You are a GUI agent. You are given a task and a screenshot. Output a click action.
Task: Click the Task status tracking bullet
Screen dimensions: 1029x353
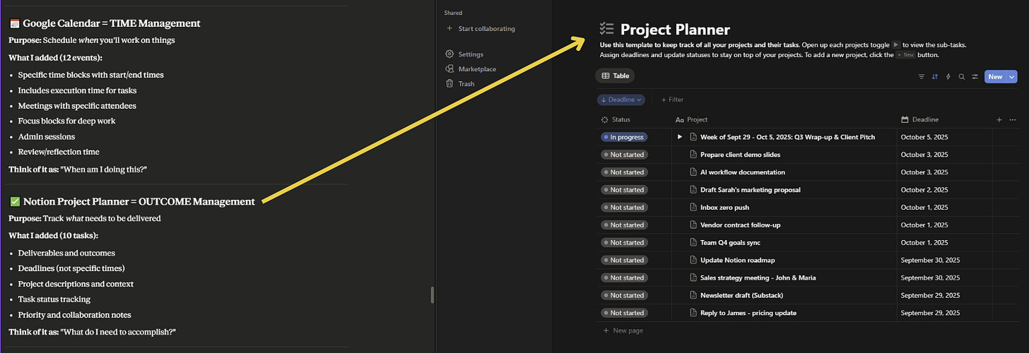[x=54, y=299]
